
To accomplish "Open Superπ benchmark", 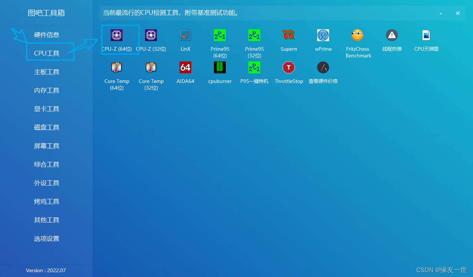I will tap(289, 41).
